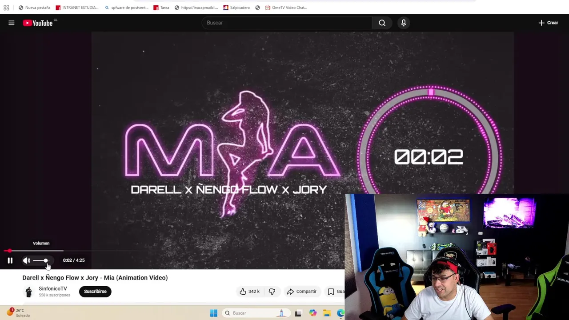Start voice search with the microphone
This screenshot has height=320, width=569.
(404, 23)
